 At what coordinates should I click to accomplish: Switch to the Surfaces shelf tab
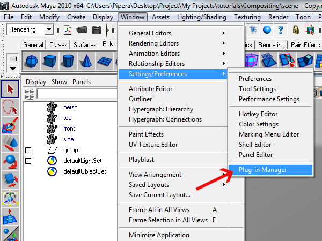(85, 45)
